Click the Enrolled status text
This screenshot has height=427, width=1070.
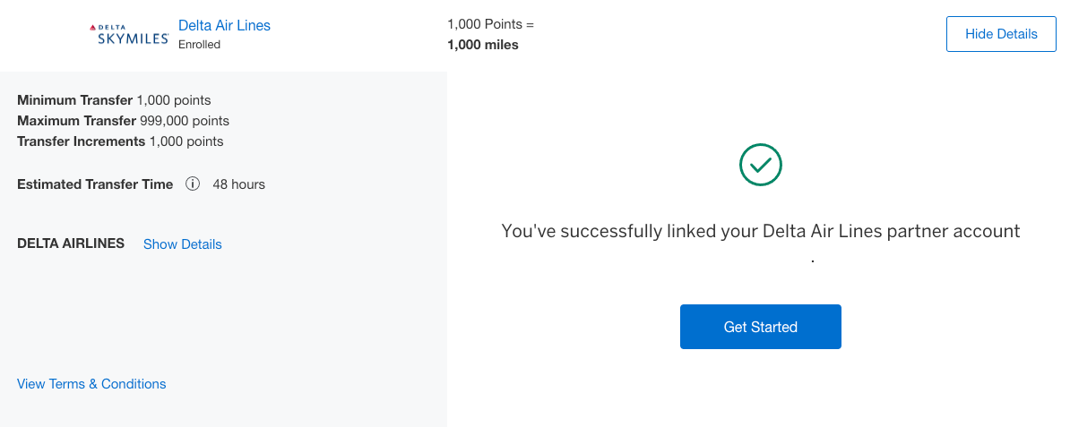point(199,44)
